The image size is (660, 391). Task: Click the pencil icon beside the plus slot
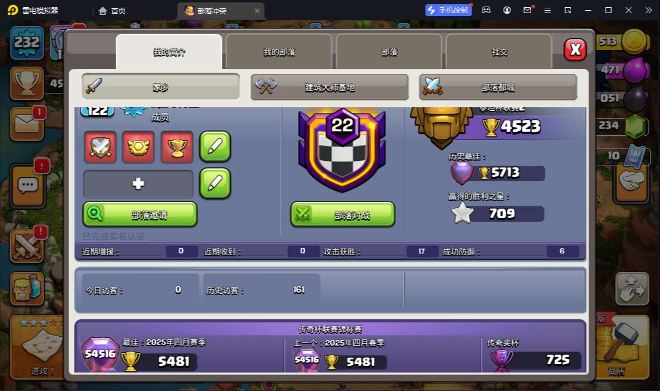[x=215, y=183]
